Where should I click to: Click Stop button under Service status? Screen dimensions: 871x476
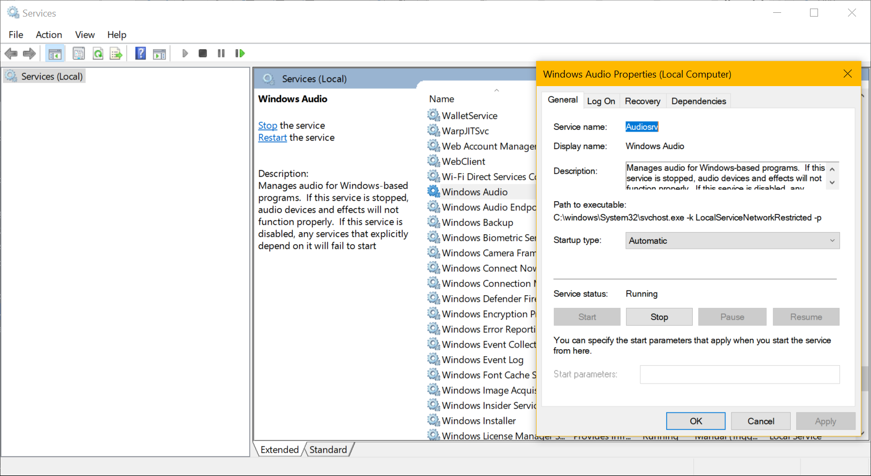[659, 317]
